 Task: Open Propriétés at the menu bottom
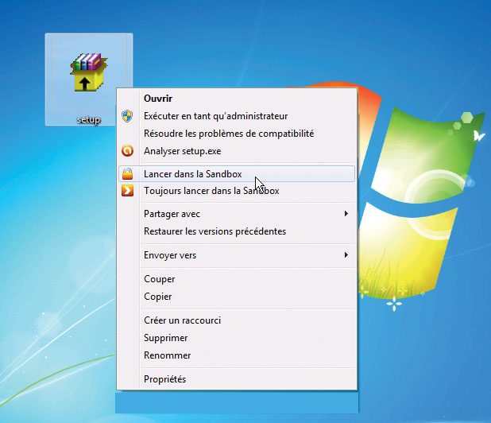click(164, 379)
